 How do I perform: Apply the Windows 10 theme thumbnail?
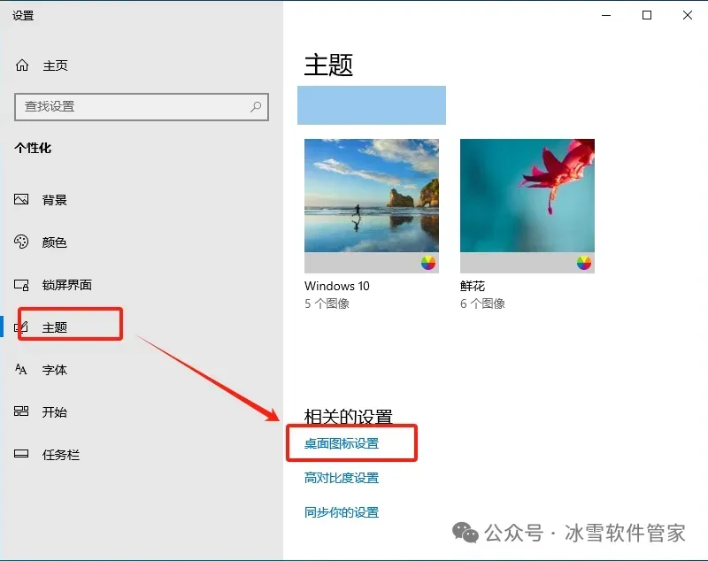[x=372, y=206]
